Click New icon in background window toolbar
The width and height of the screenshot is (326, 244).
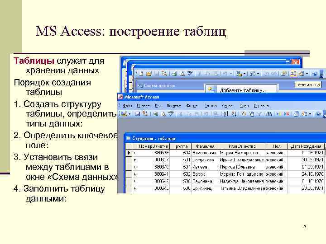tap(141, 74)
